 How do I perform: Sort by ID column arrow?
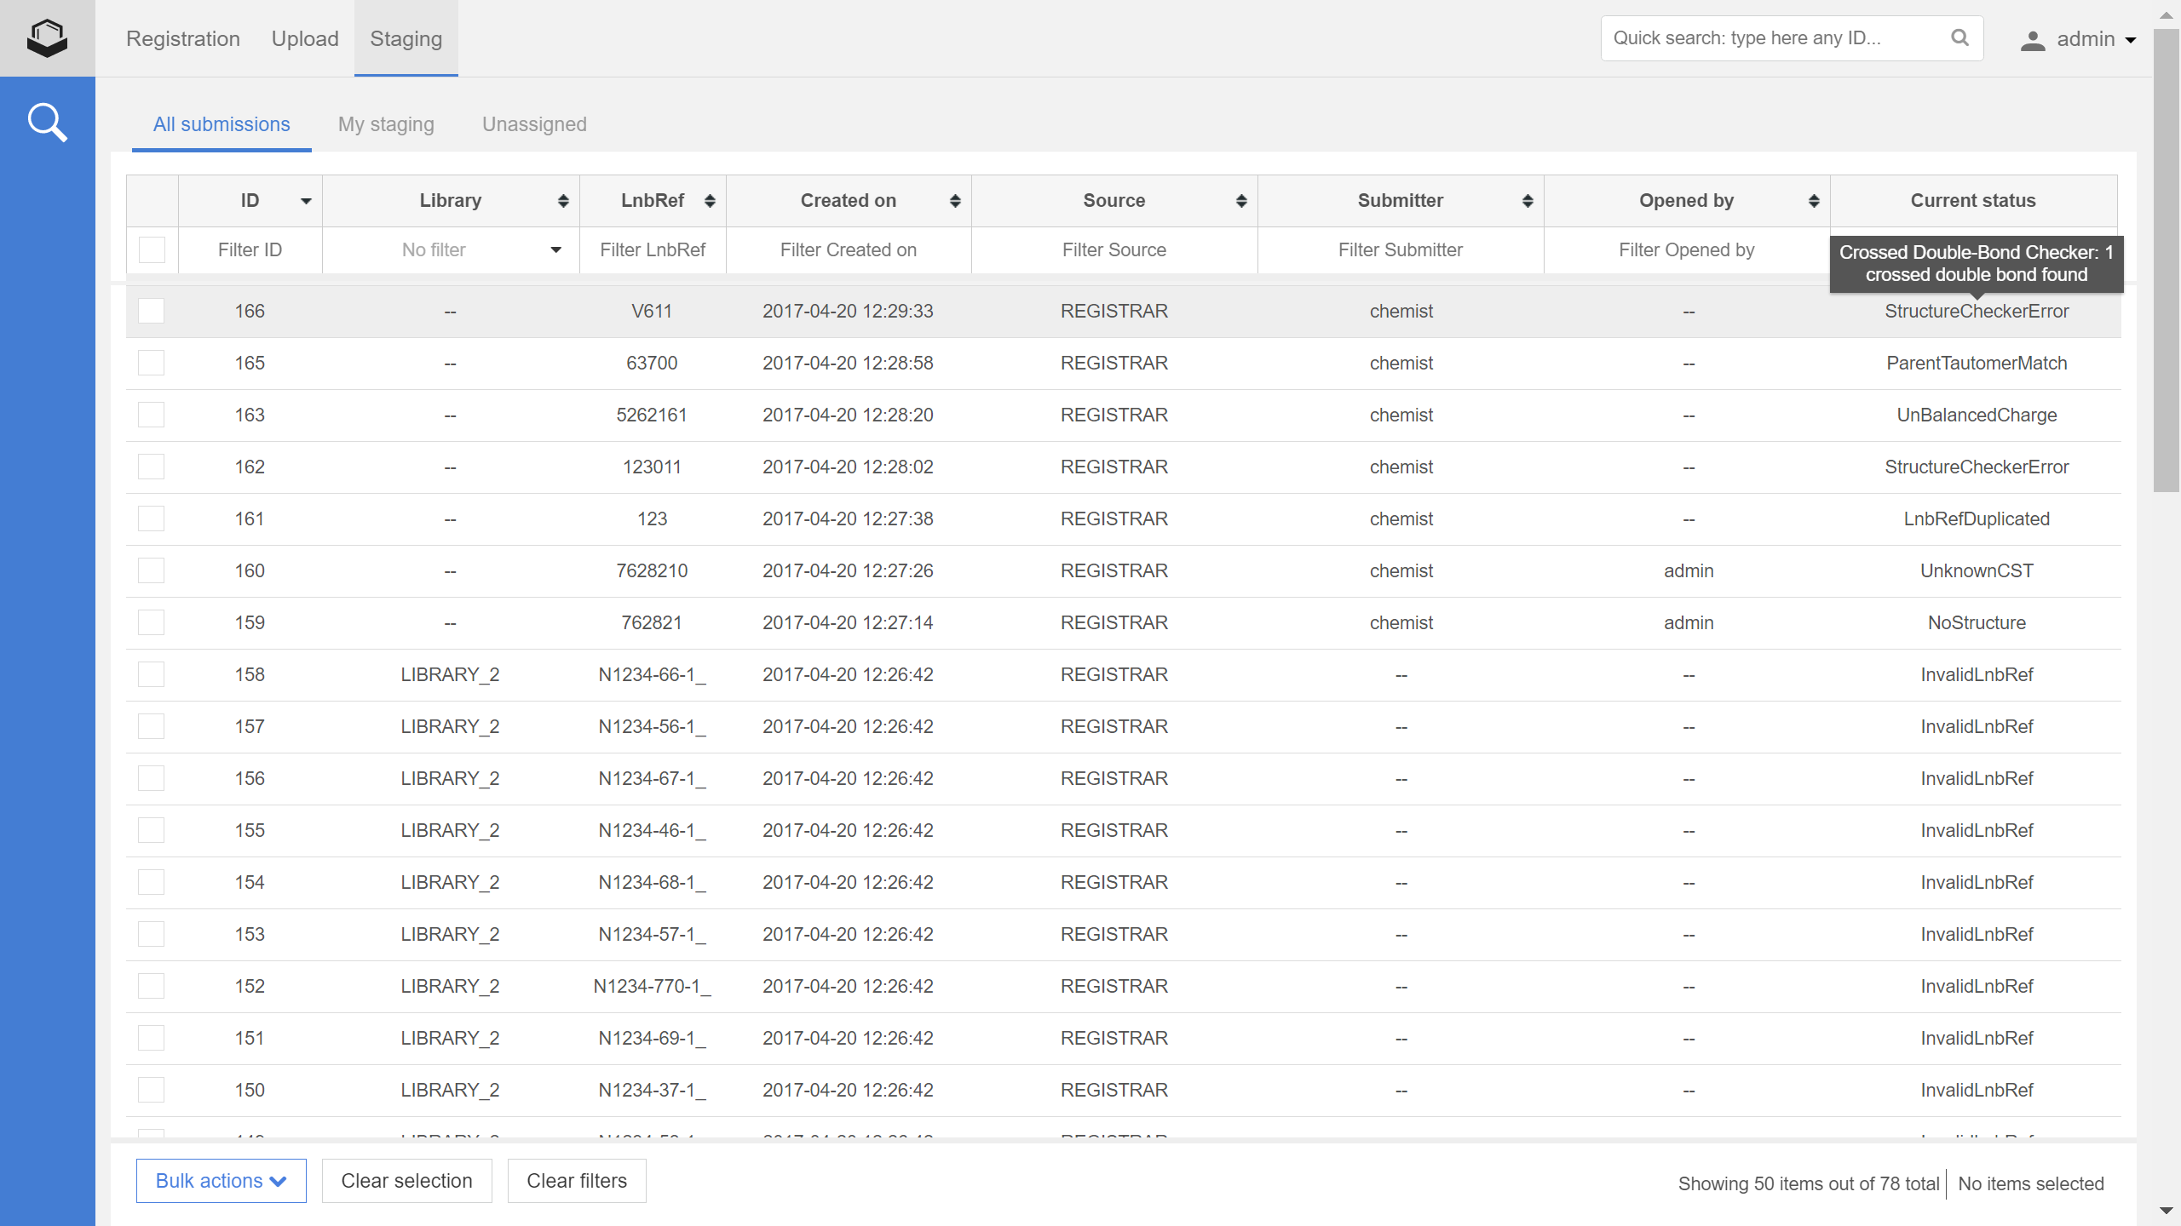tap(306, 201)
